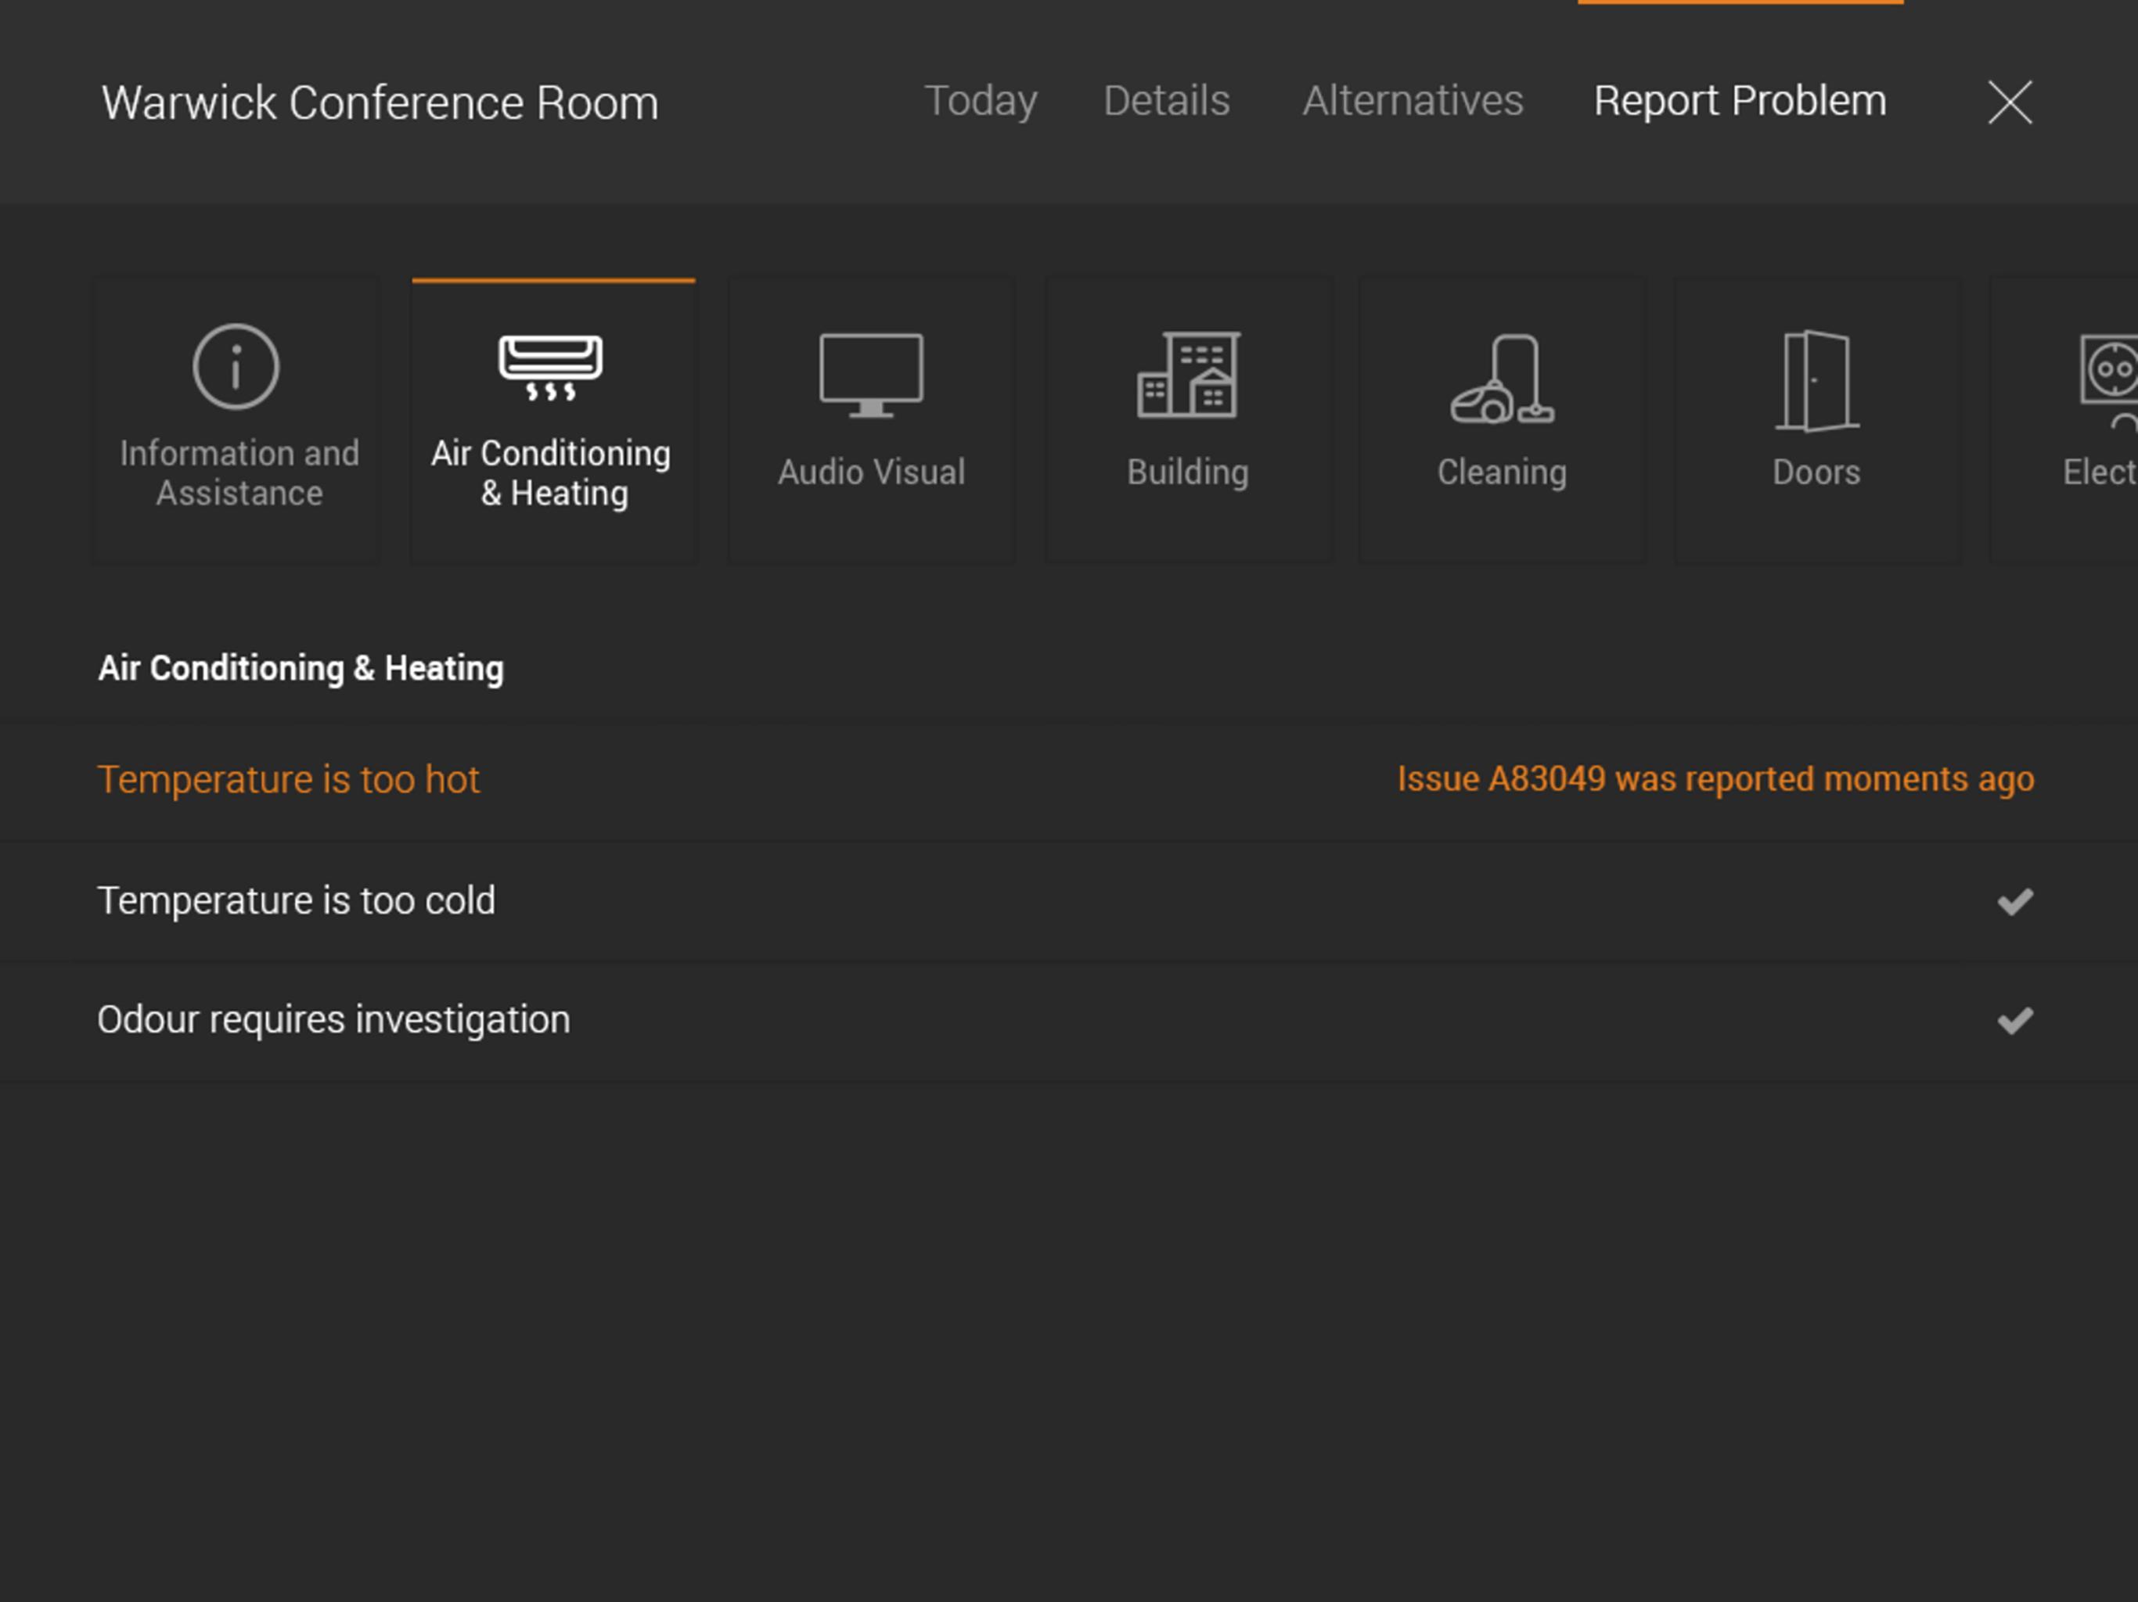Click 'Temperature is too hot' issue text
The height and width of the screenshot is (1602, 2138).
pyautogui.click(x=289, y=780)
